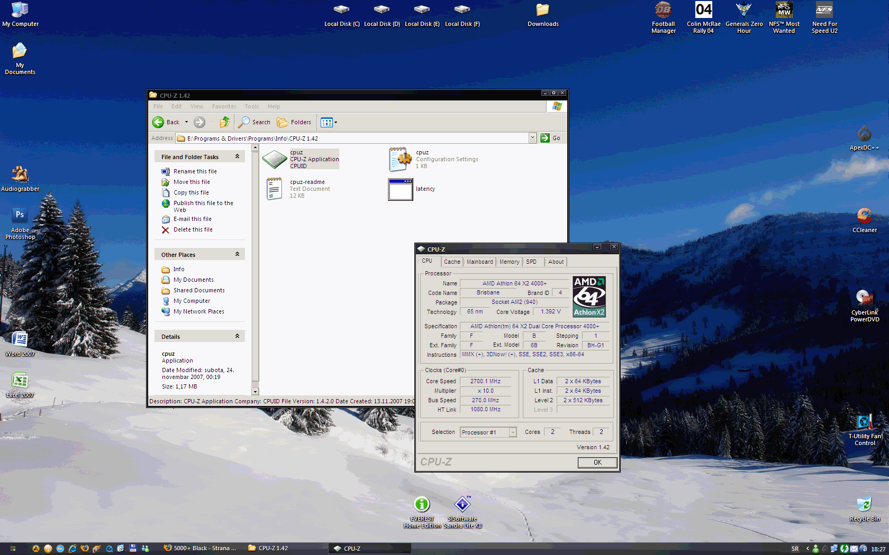889x555 pixels.
Task: Switch to the Mainboard tab in CPU-Z
Action: click(479, 262)
